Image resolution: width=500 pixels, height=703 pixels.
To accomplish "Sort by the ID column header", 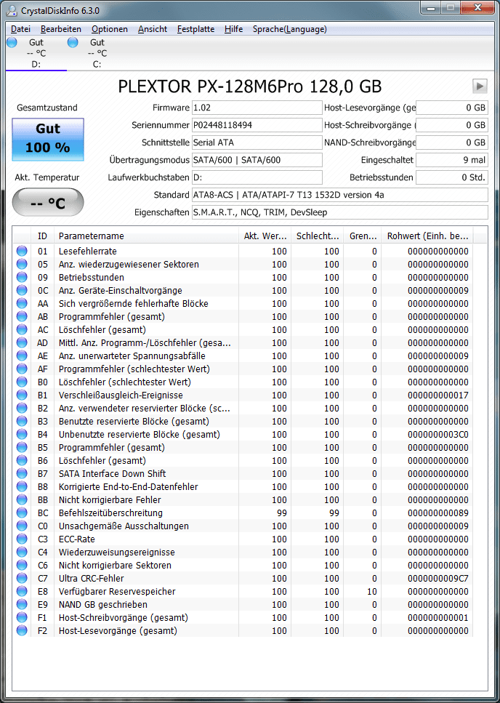I will click(42, 236).
